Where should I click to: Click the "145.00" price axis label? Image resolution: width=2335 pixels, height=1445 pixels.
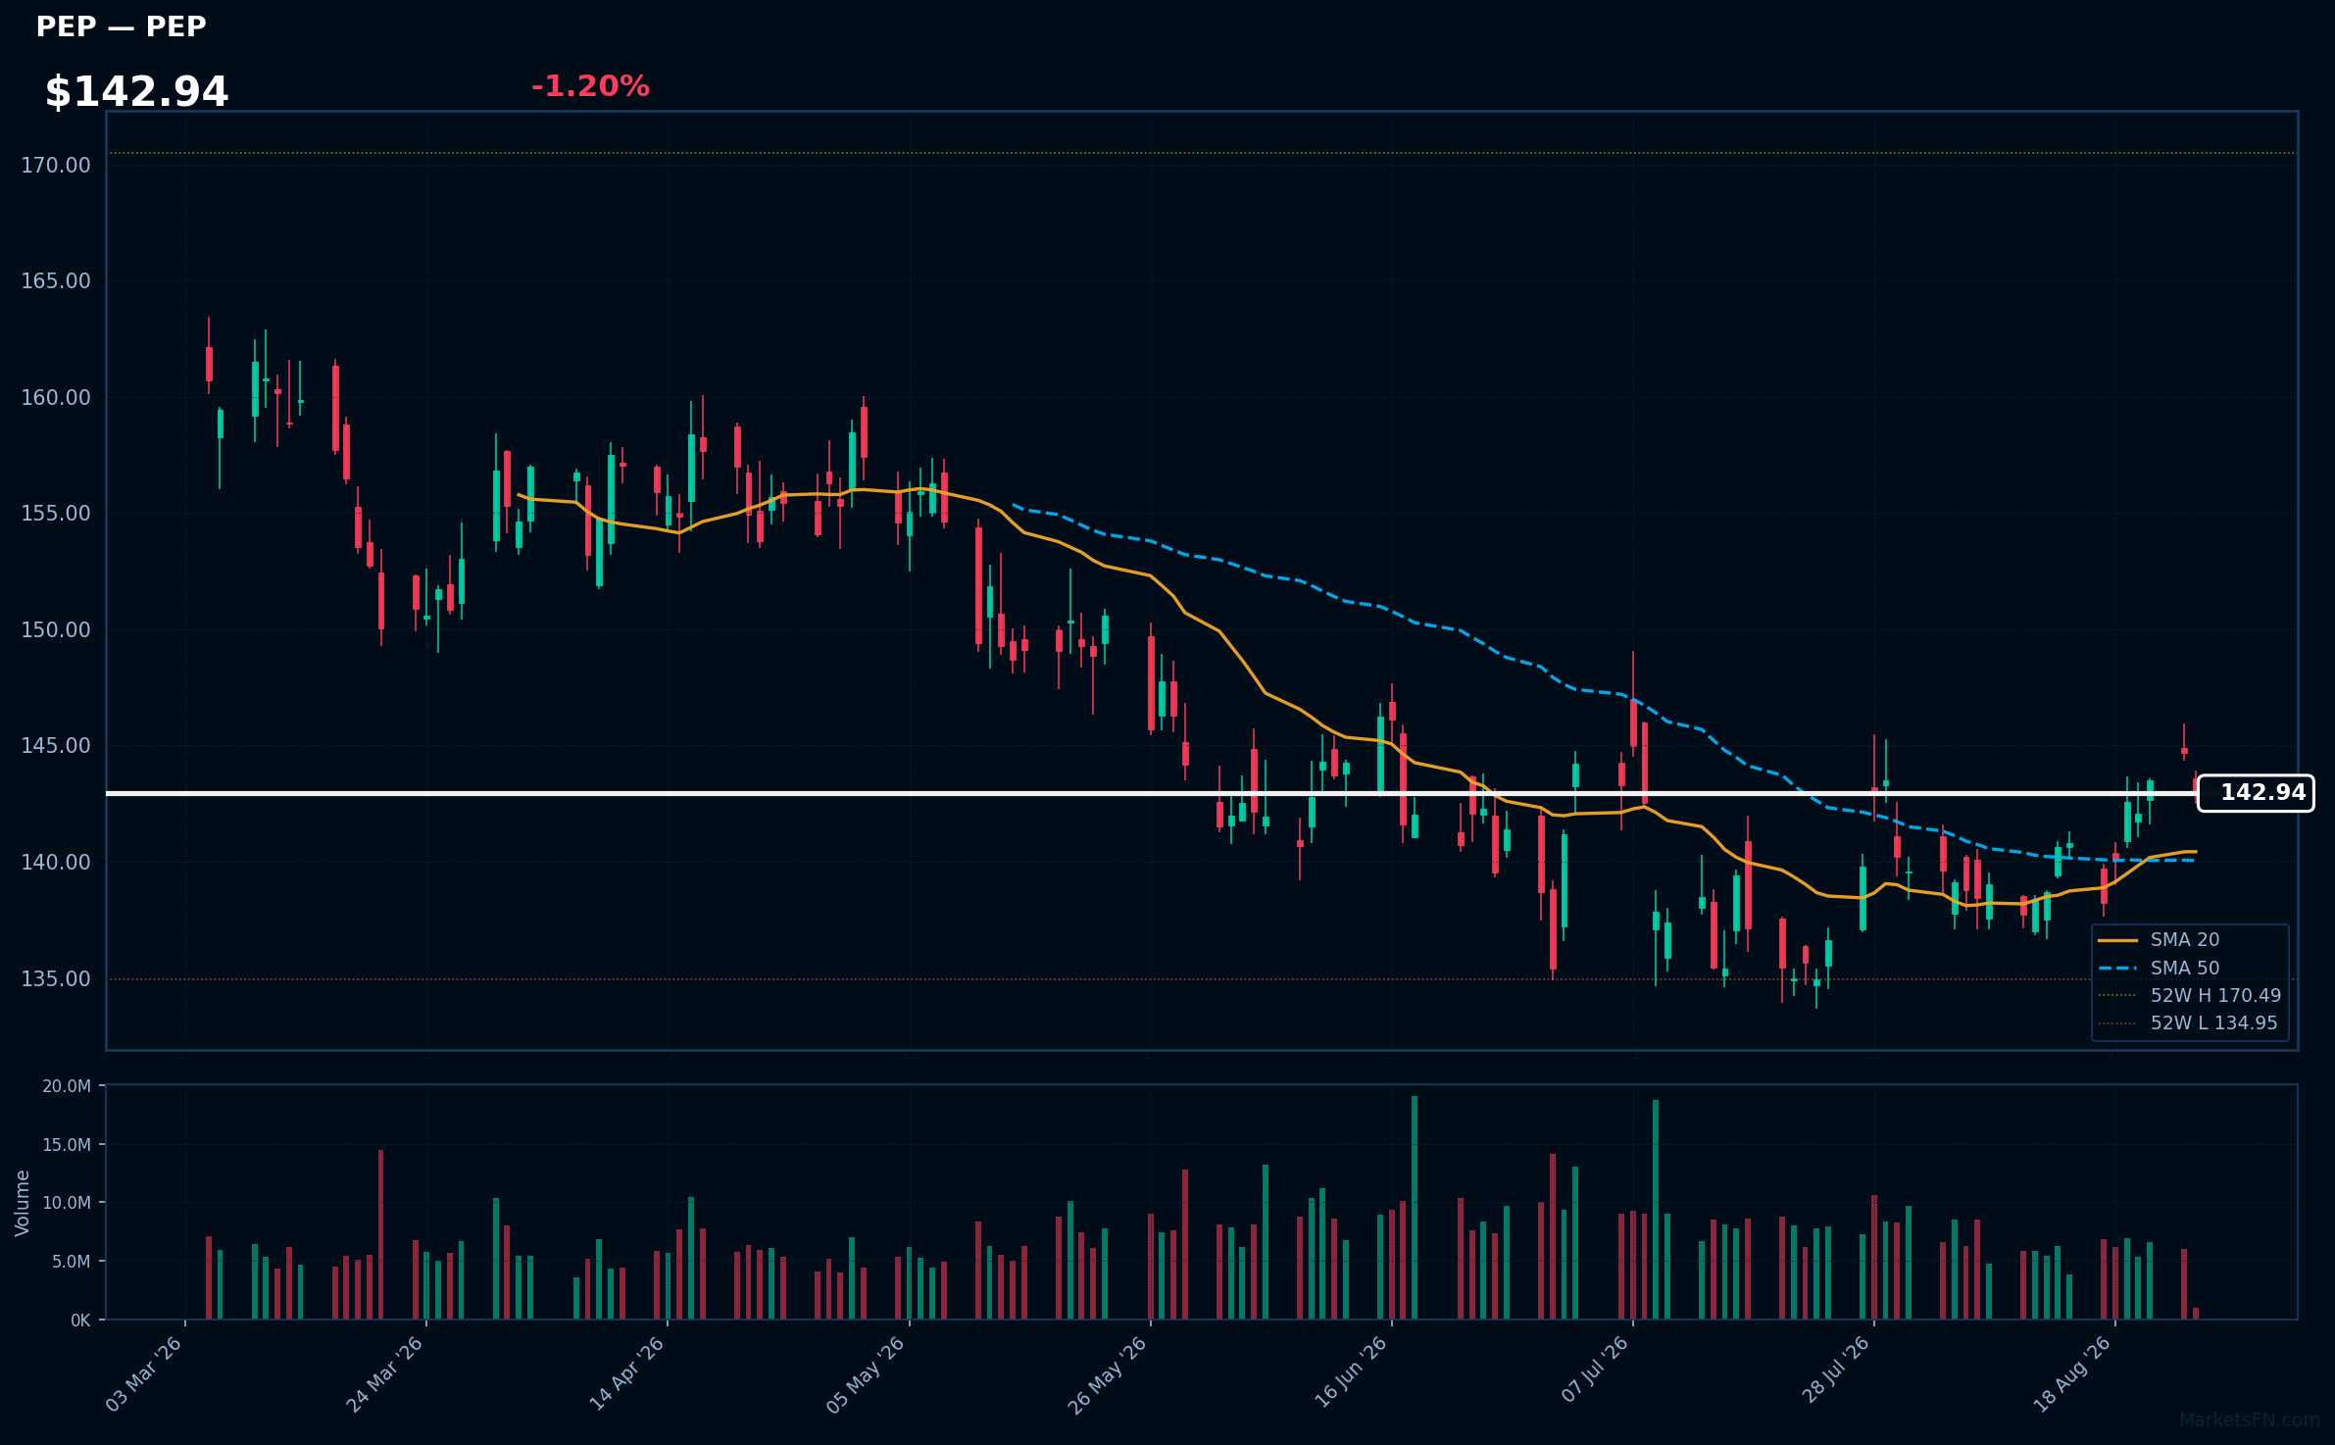pyautogui.click(x=56, y=746)
